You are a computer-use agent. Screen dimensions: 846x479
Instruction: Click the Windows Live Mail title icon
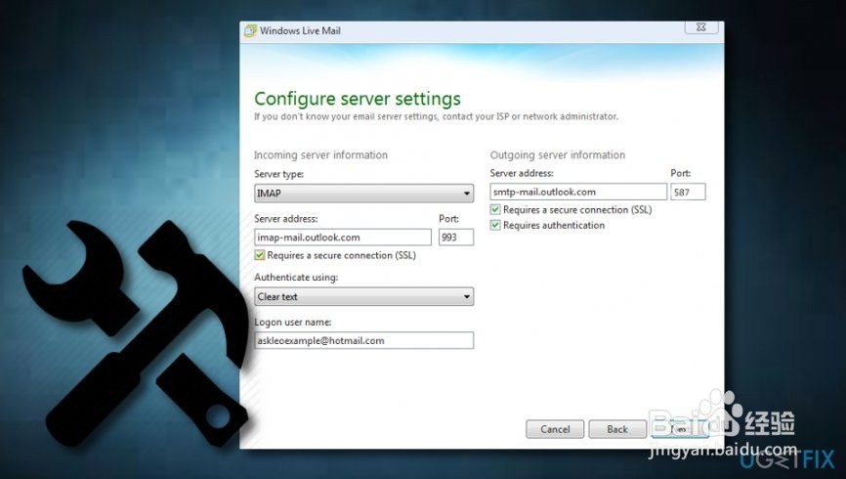[x=250, y=30]
